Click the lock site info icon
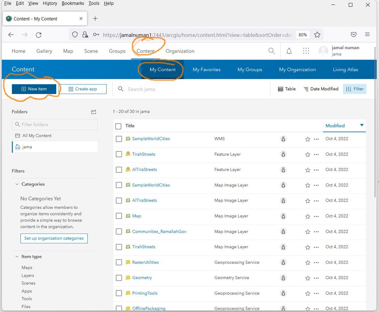This screenshot has width=379, height=312. click(85, 35)
